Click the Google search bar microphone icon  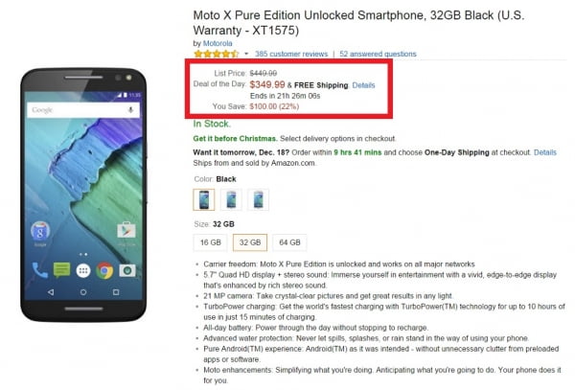point(130,110)
